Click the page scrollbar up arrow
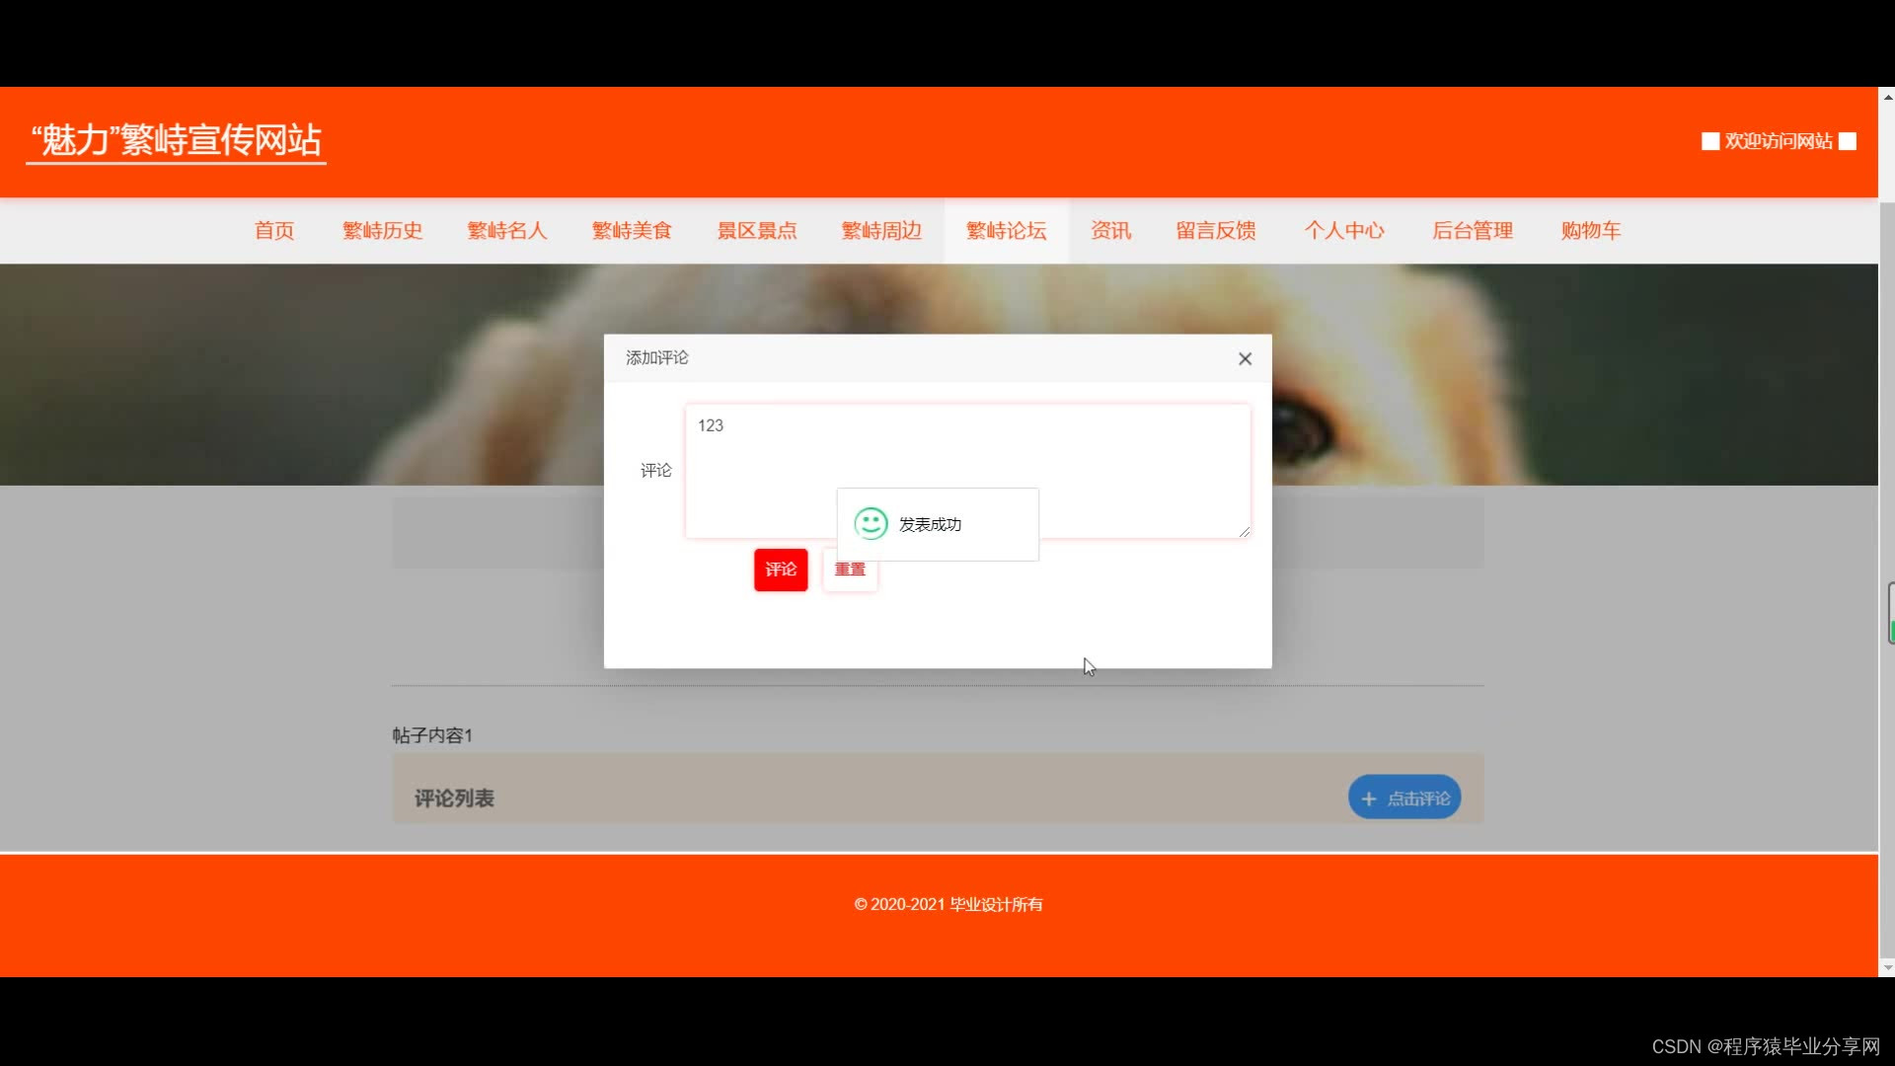 coord(1887,96)
